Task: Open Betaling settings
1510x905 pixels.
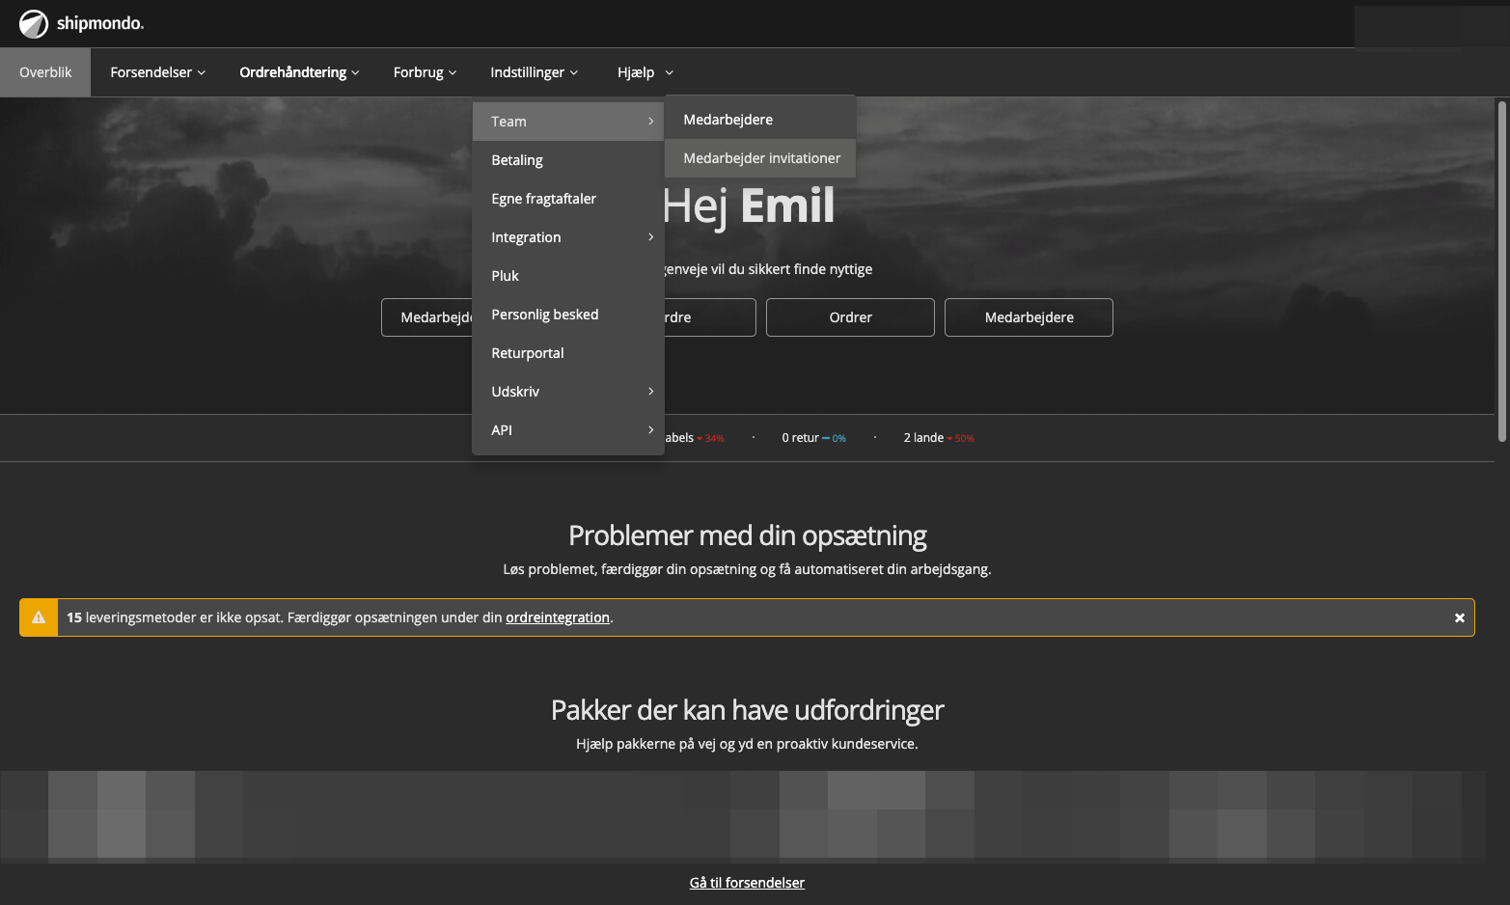Action: point(568,160)
